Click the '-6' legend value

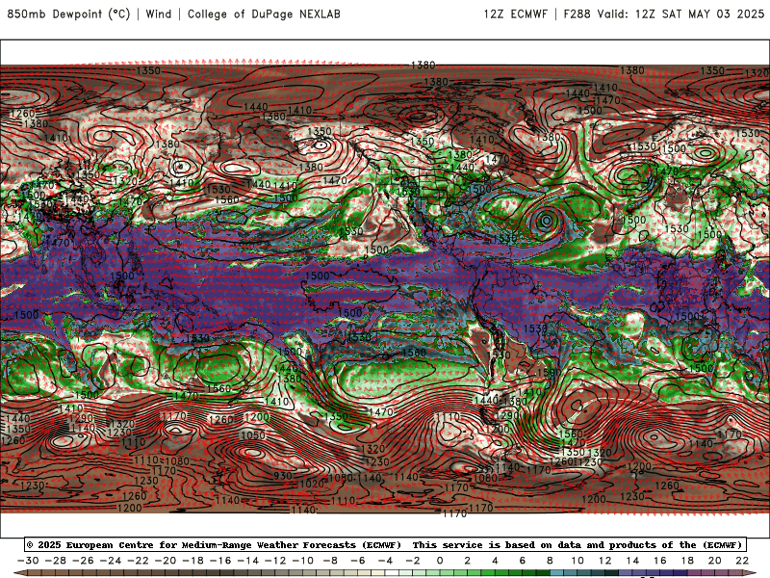[x=358, y=561]
